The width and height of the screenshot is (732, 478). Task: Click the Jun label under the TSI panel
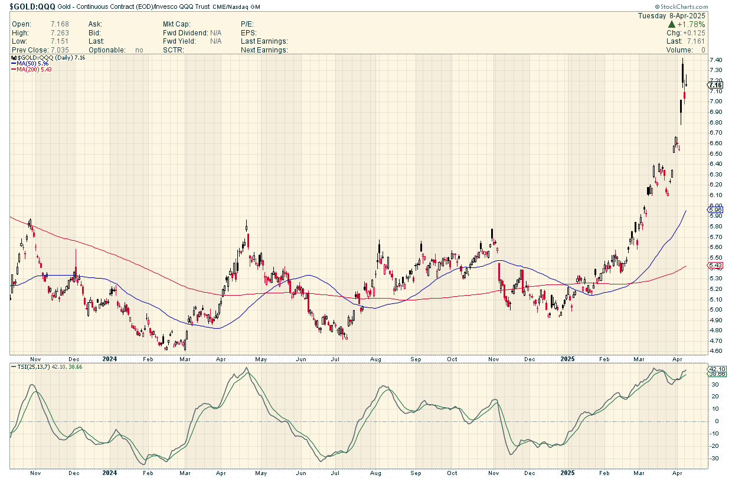click(300, 472)
